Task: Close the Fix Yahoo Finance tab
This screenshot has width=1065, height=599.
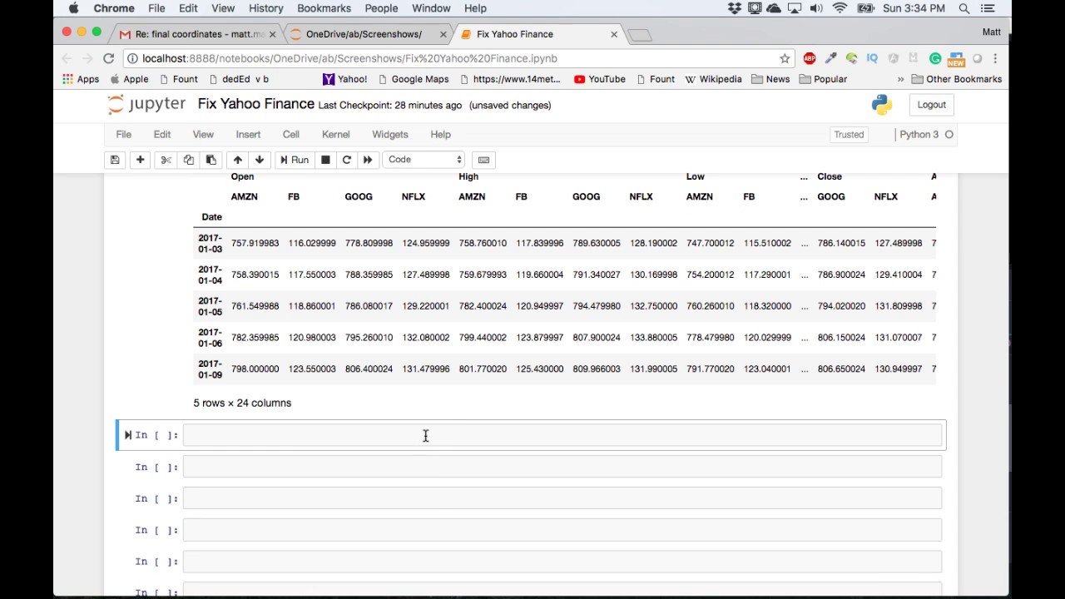Action: click(x=614, y=34)
